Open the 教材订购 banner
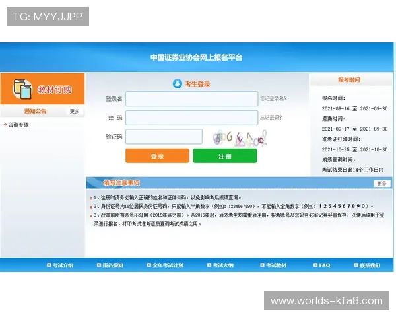 pyautogui.click(x=42, y=88)
